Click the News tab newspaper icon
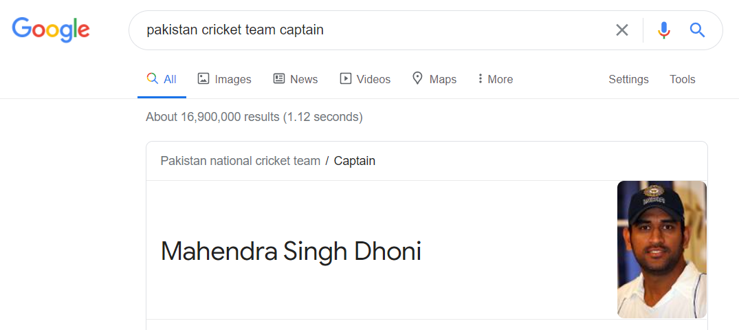 pyautogui.click(x=279, y=79)
